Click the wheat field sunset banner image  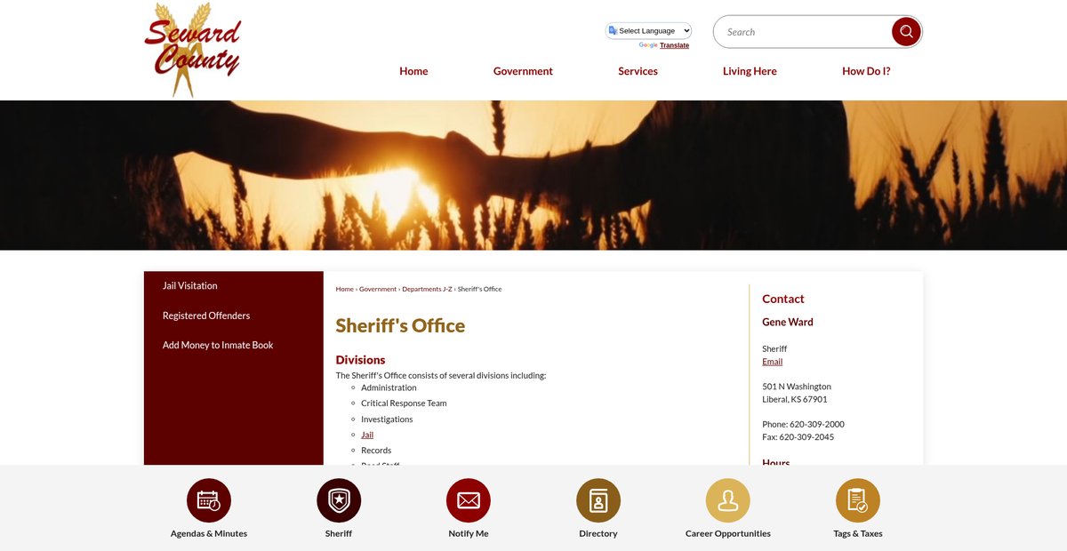click(x=533, y=175)
